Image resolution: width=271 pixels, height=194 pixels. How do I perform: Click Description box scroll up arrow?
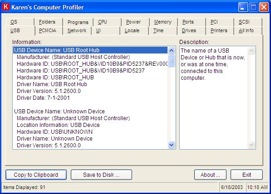coord(251,51)
